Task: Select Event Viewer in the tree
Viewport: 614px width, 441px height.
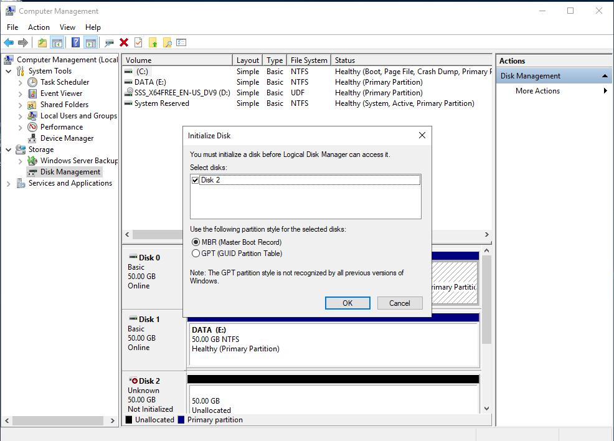Action: click(61, 93)
